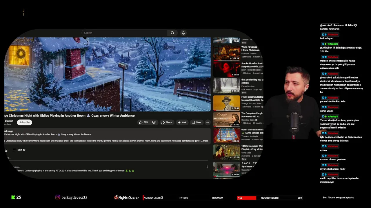Click the 'Fireplace Dreams' channel name
The image size is (371, 208).
tap(249, 54)
